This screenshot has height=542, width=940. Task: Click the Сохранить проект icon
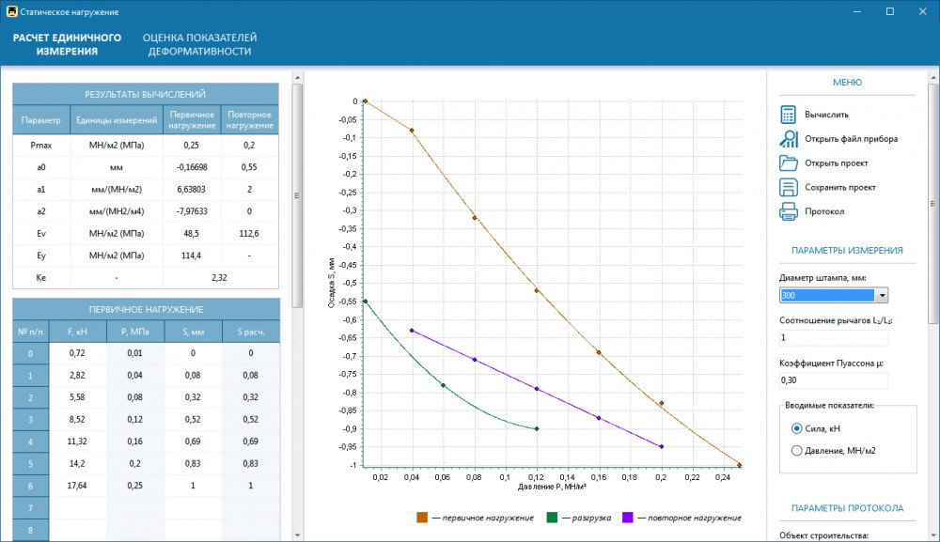788,187
